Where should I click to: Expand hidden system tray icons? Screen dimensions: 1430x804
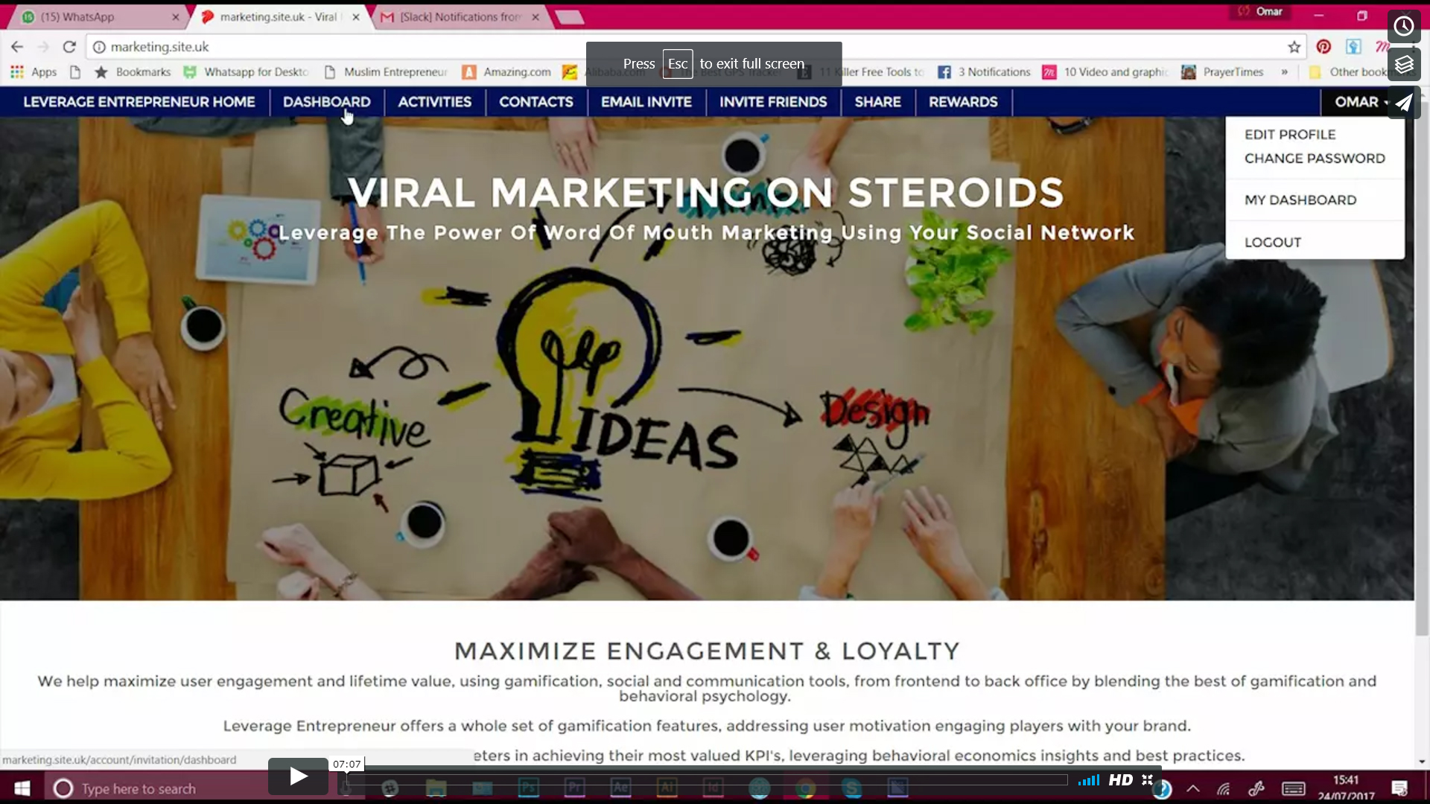click(1192, 788)
